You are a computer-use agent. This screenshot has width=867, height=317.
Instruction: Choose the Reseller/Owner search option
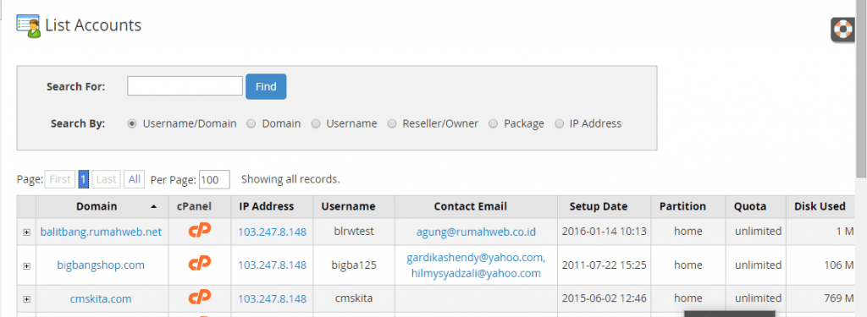[391, 123]
